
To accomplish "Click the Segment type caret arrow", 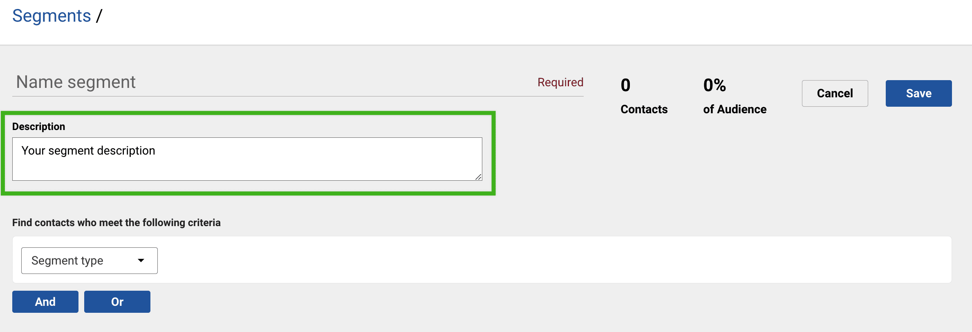I will [141, 260].
